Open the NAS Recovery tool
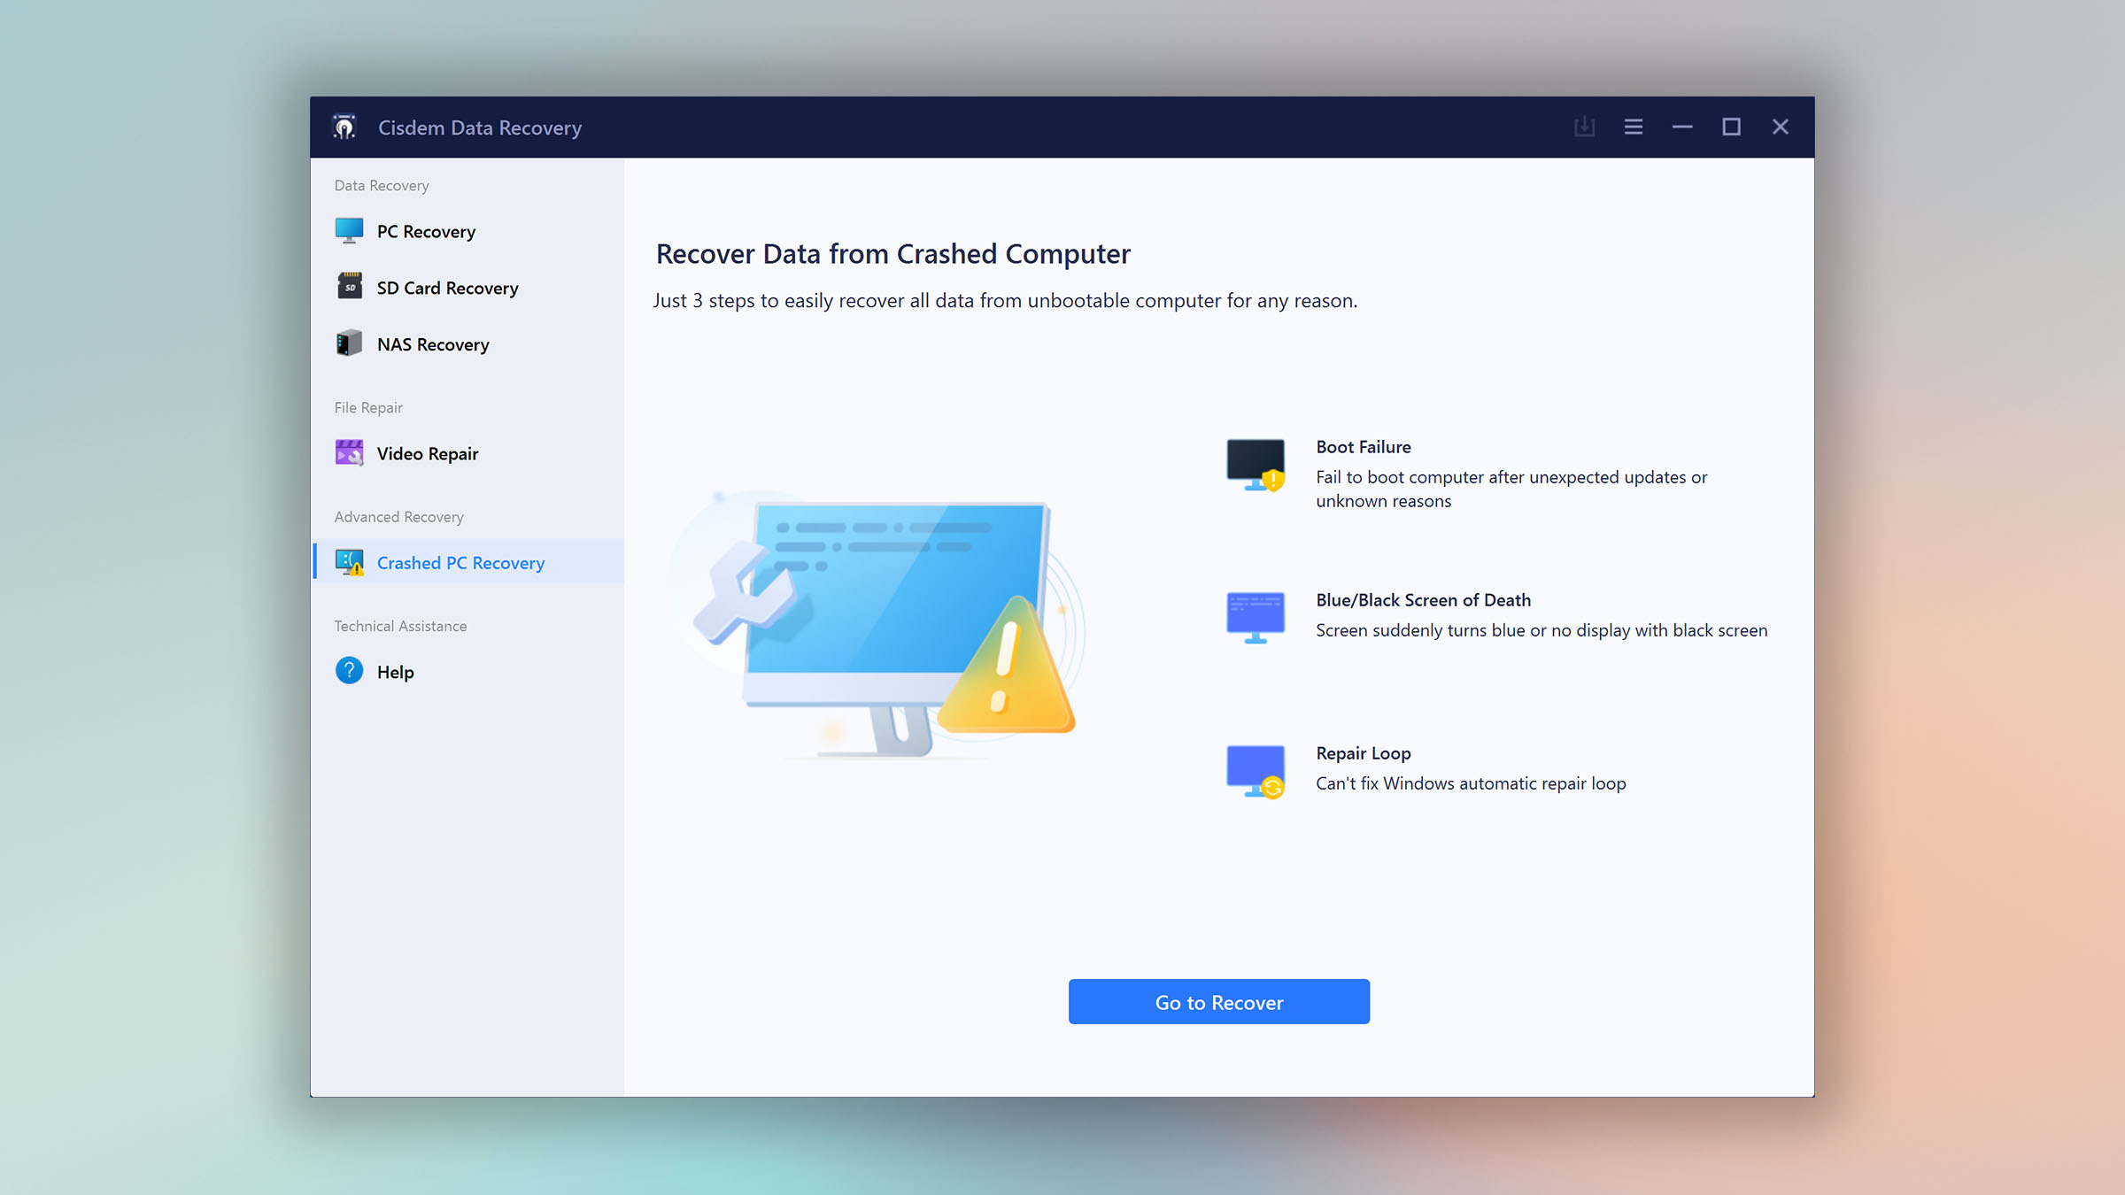 432,343
